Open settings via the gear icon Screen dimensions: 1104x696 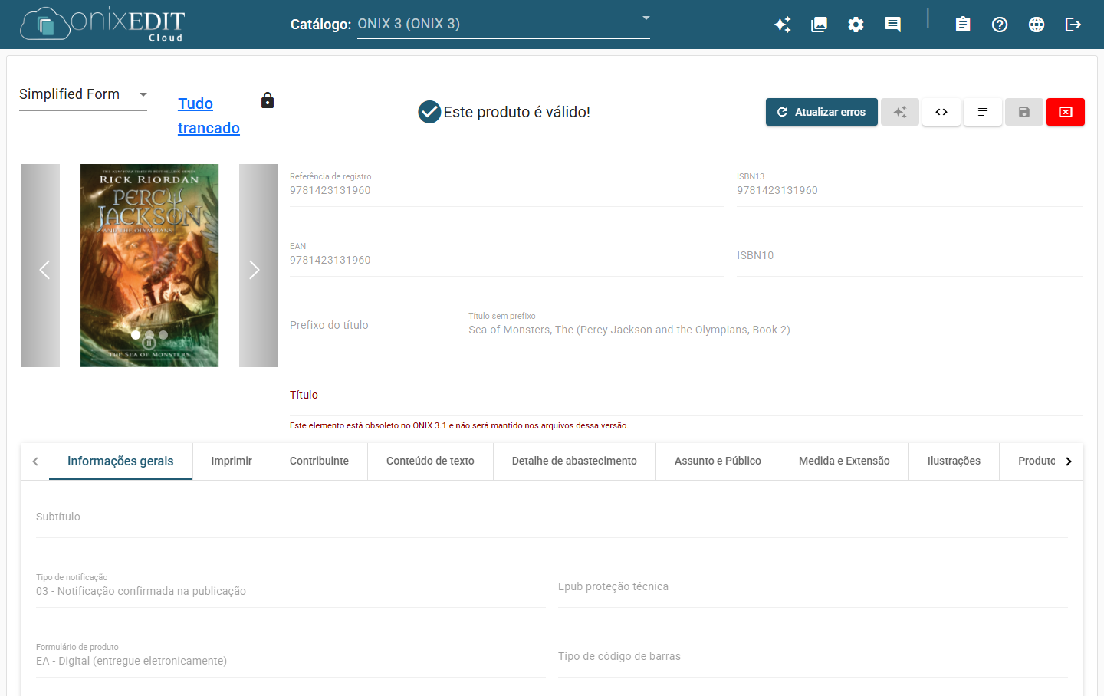coord(856,25)
